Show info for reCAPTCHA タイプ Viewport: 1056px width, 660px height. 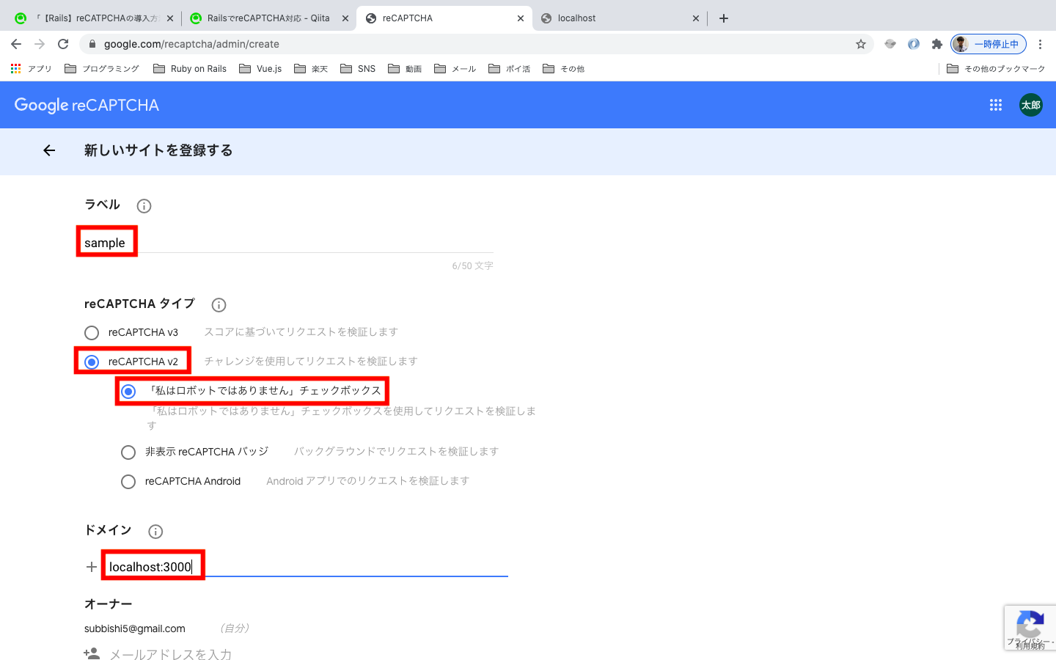pyautogui.click(x=219, y=305)
